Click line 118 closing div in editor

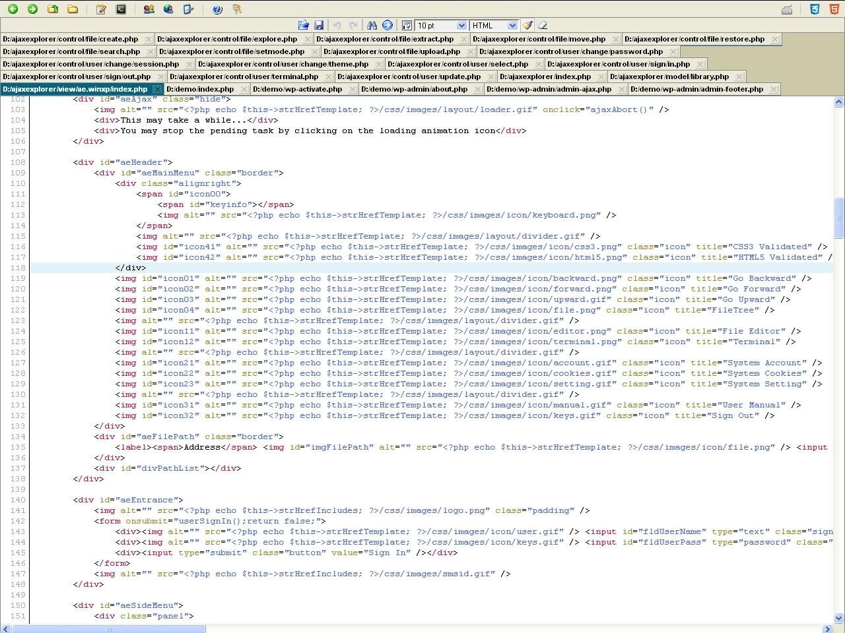point(131,268)
